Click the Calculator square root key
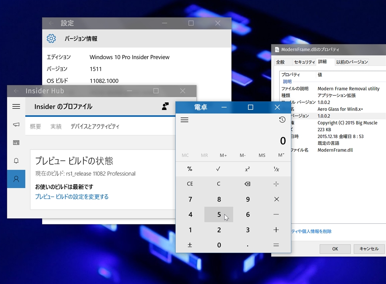The height and width of the screenshot is (284, 386). click(218, 169)
